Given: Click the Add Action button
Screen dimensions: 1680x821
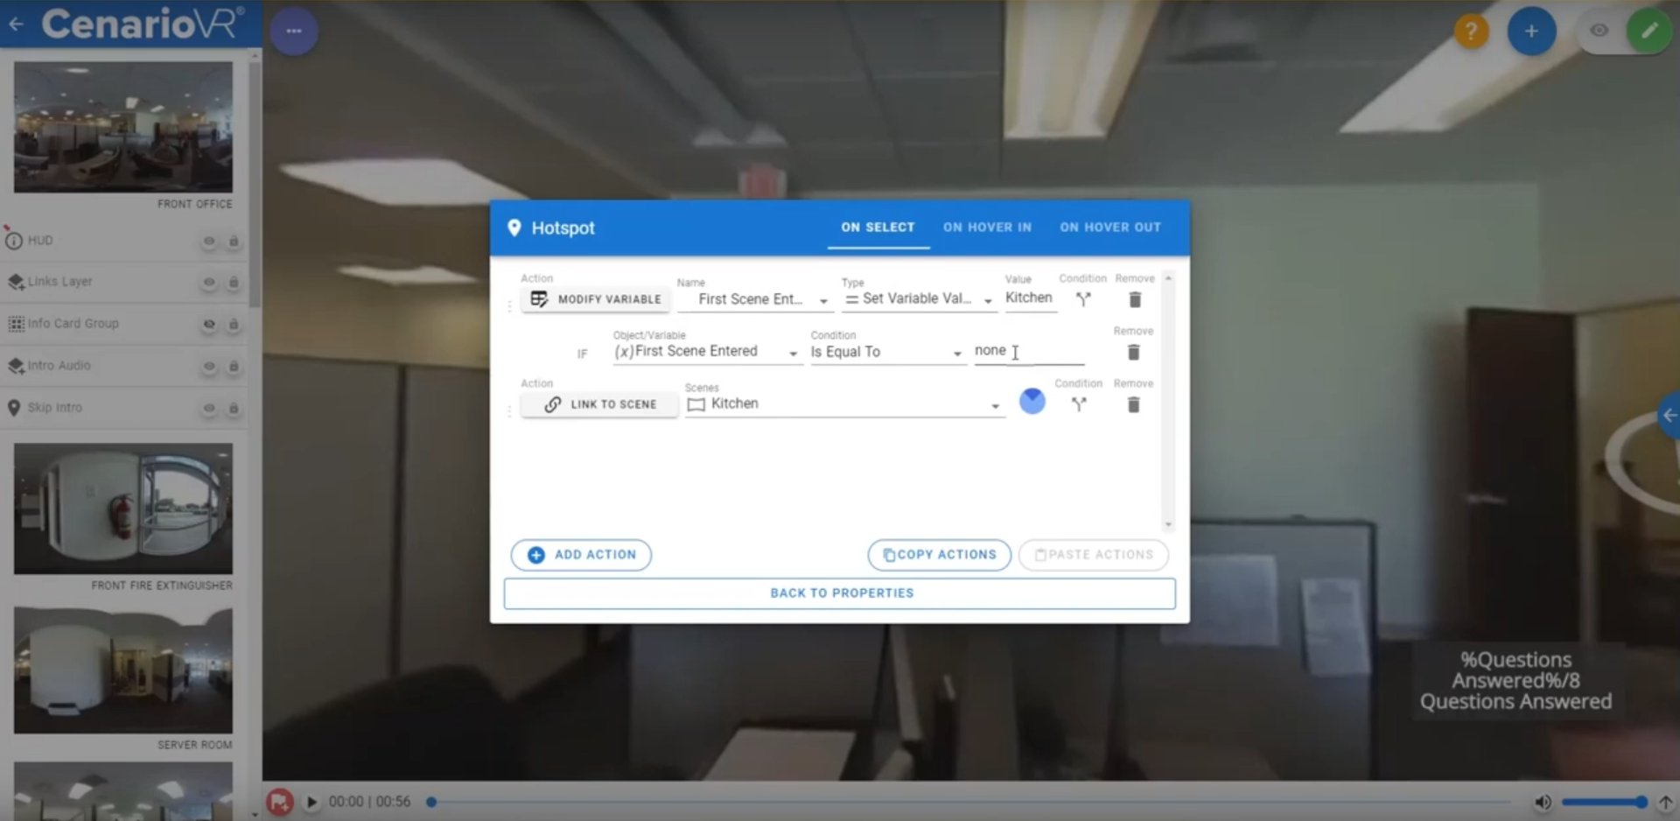Looking at the screenshot, I should click(x=581, y=555).
